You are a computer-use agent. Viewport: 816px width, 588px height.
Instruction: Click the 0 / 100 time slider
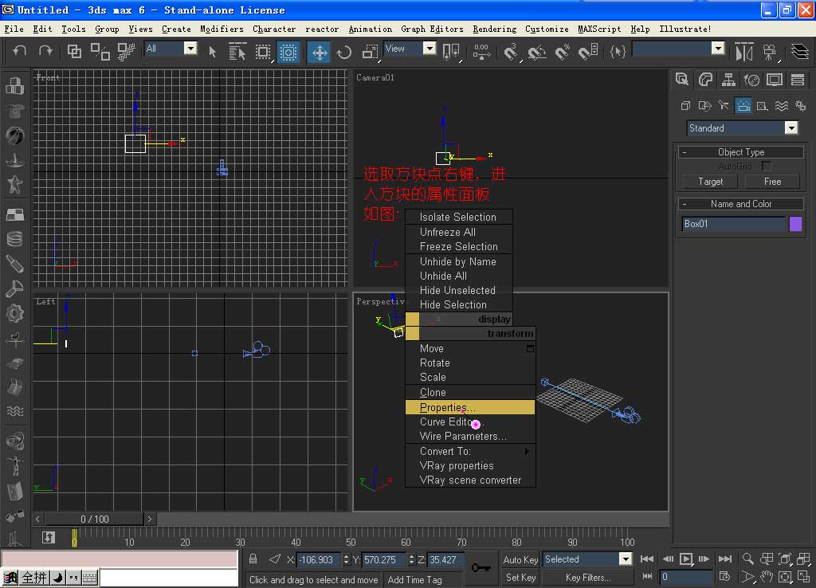point(94,519)
